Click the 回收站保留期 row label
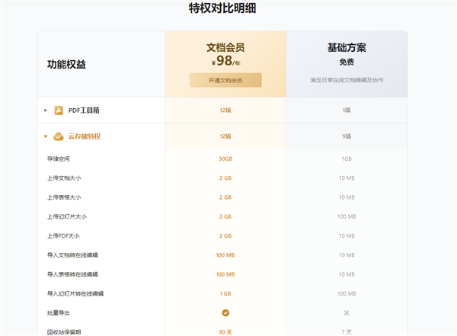Viewport: 457px width, 336px height. coord(64,331)
